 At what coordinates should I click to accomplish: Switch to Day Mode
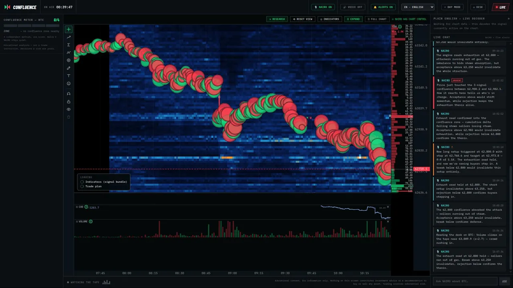pos(452,7)
